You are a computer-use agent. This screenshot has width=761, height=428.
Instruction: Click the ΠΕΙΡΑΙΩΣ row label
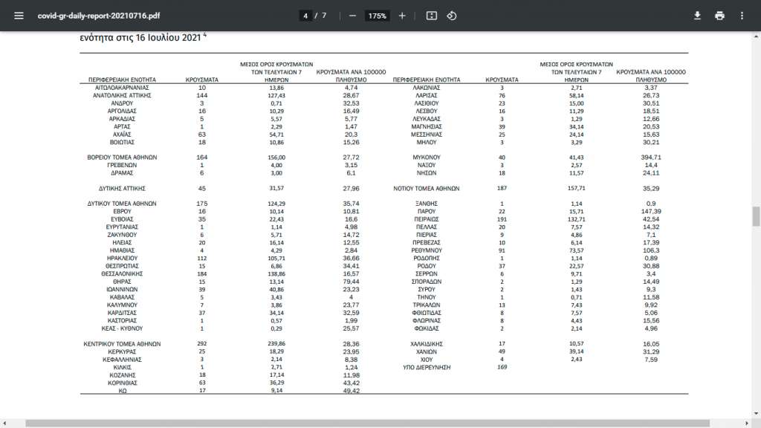(x=426, y=219)
